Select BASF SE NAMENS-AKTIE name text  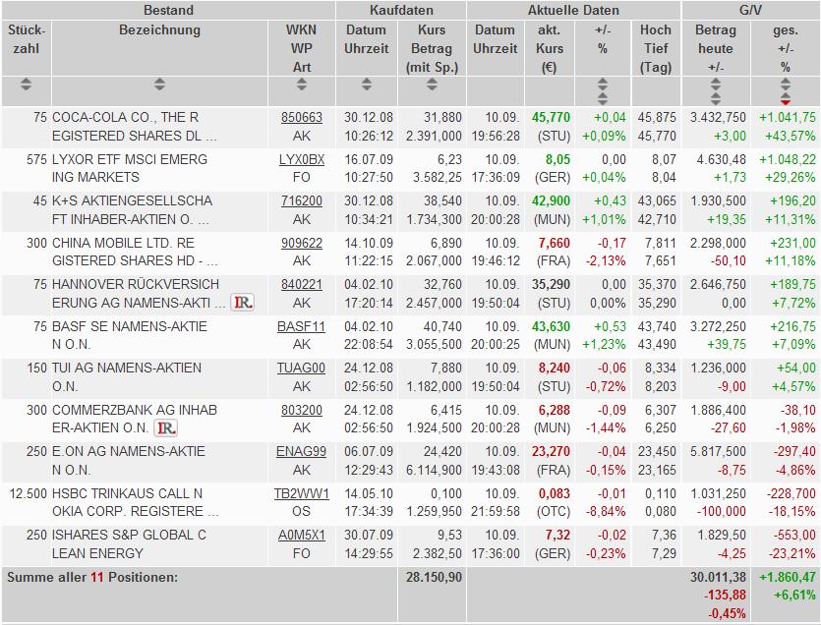130,326
